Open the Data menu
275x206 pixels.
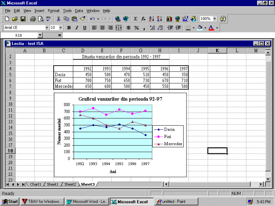point(79,11)
